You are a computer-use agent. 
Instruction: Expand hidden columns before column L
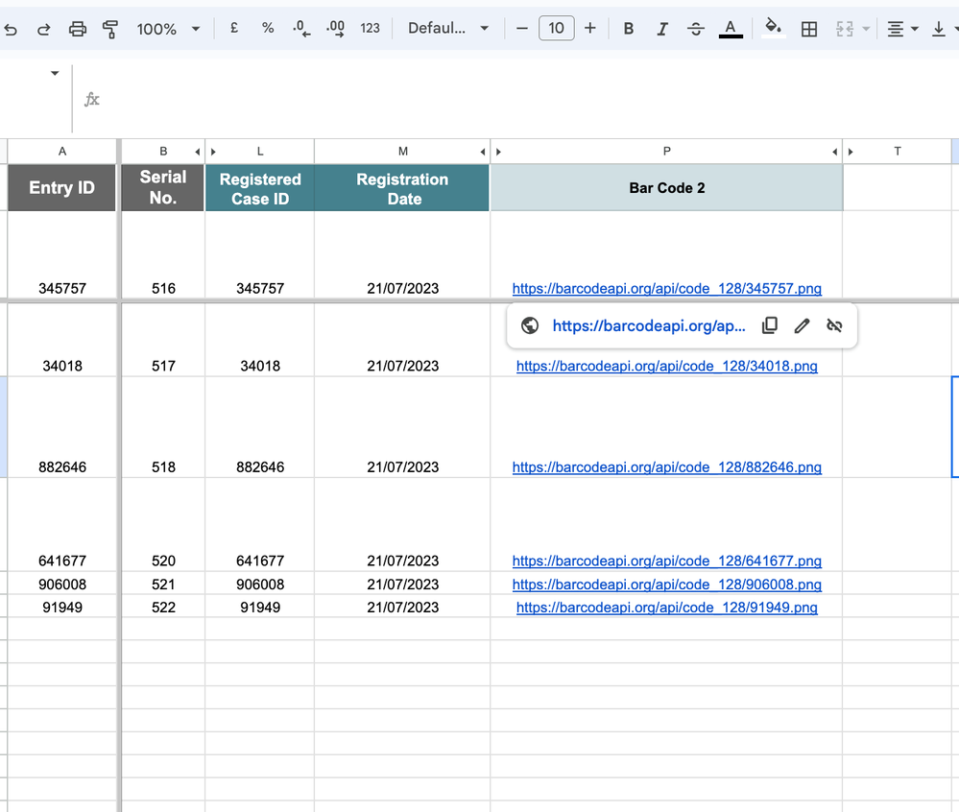(x=213, y=152)
